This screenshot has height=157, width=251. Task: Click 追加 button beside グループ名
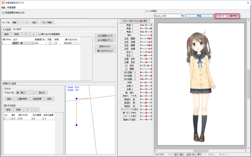pyautogui.click(x=34, y=22)
